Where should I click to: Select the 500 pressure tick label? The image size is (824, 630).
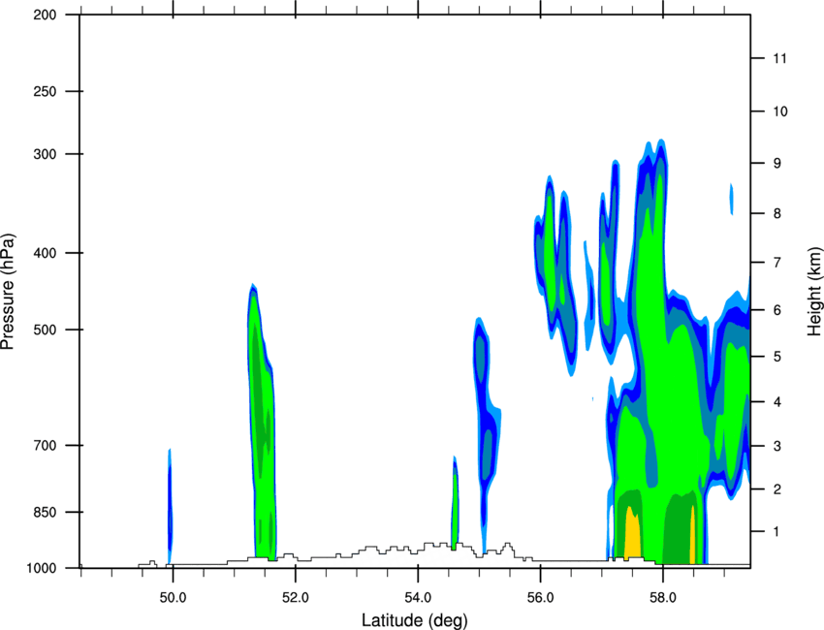pyautogui.click(x=45, y=330)
